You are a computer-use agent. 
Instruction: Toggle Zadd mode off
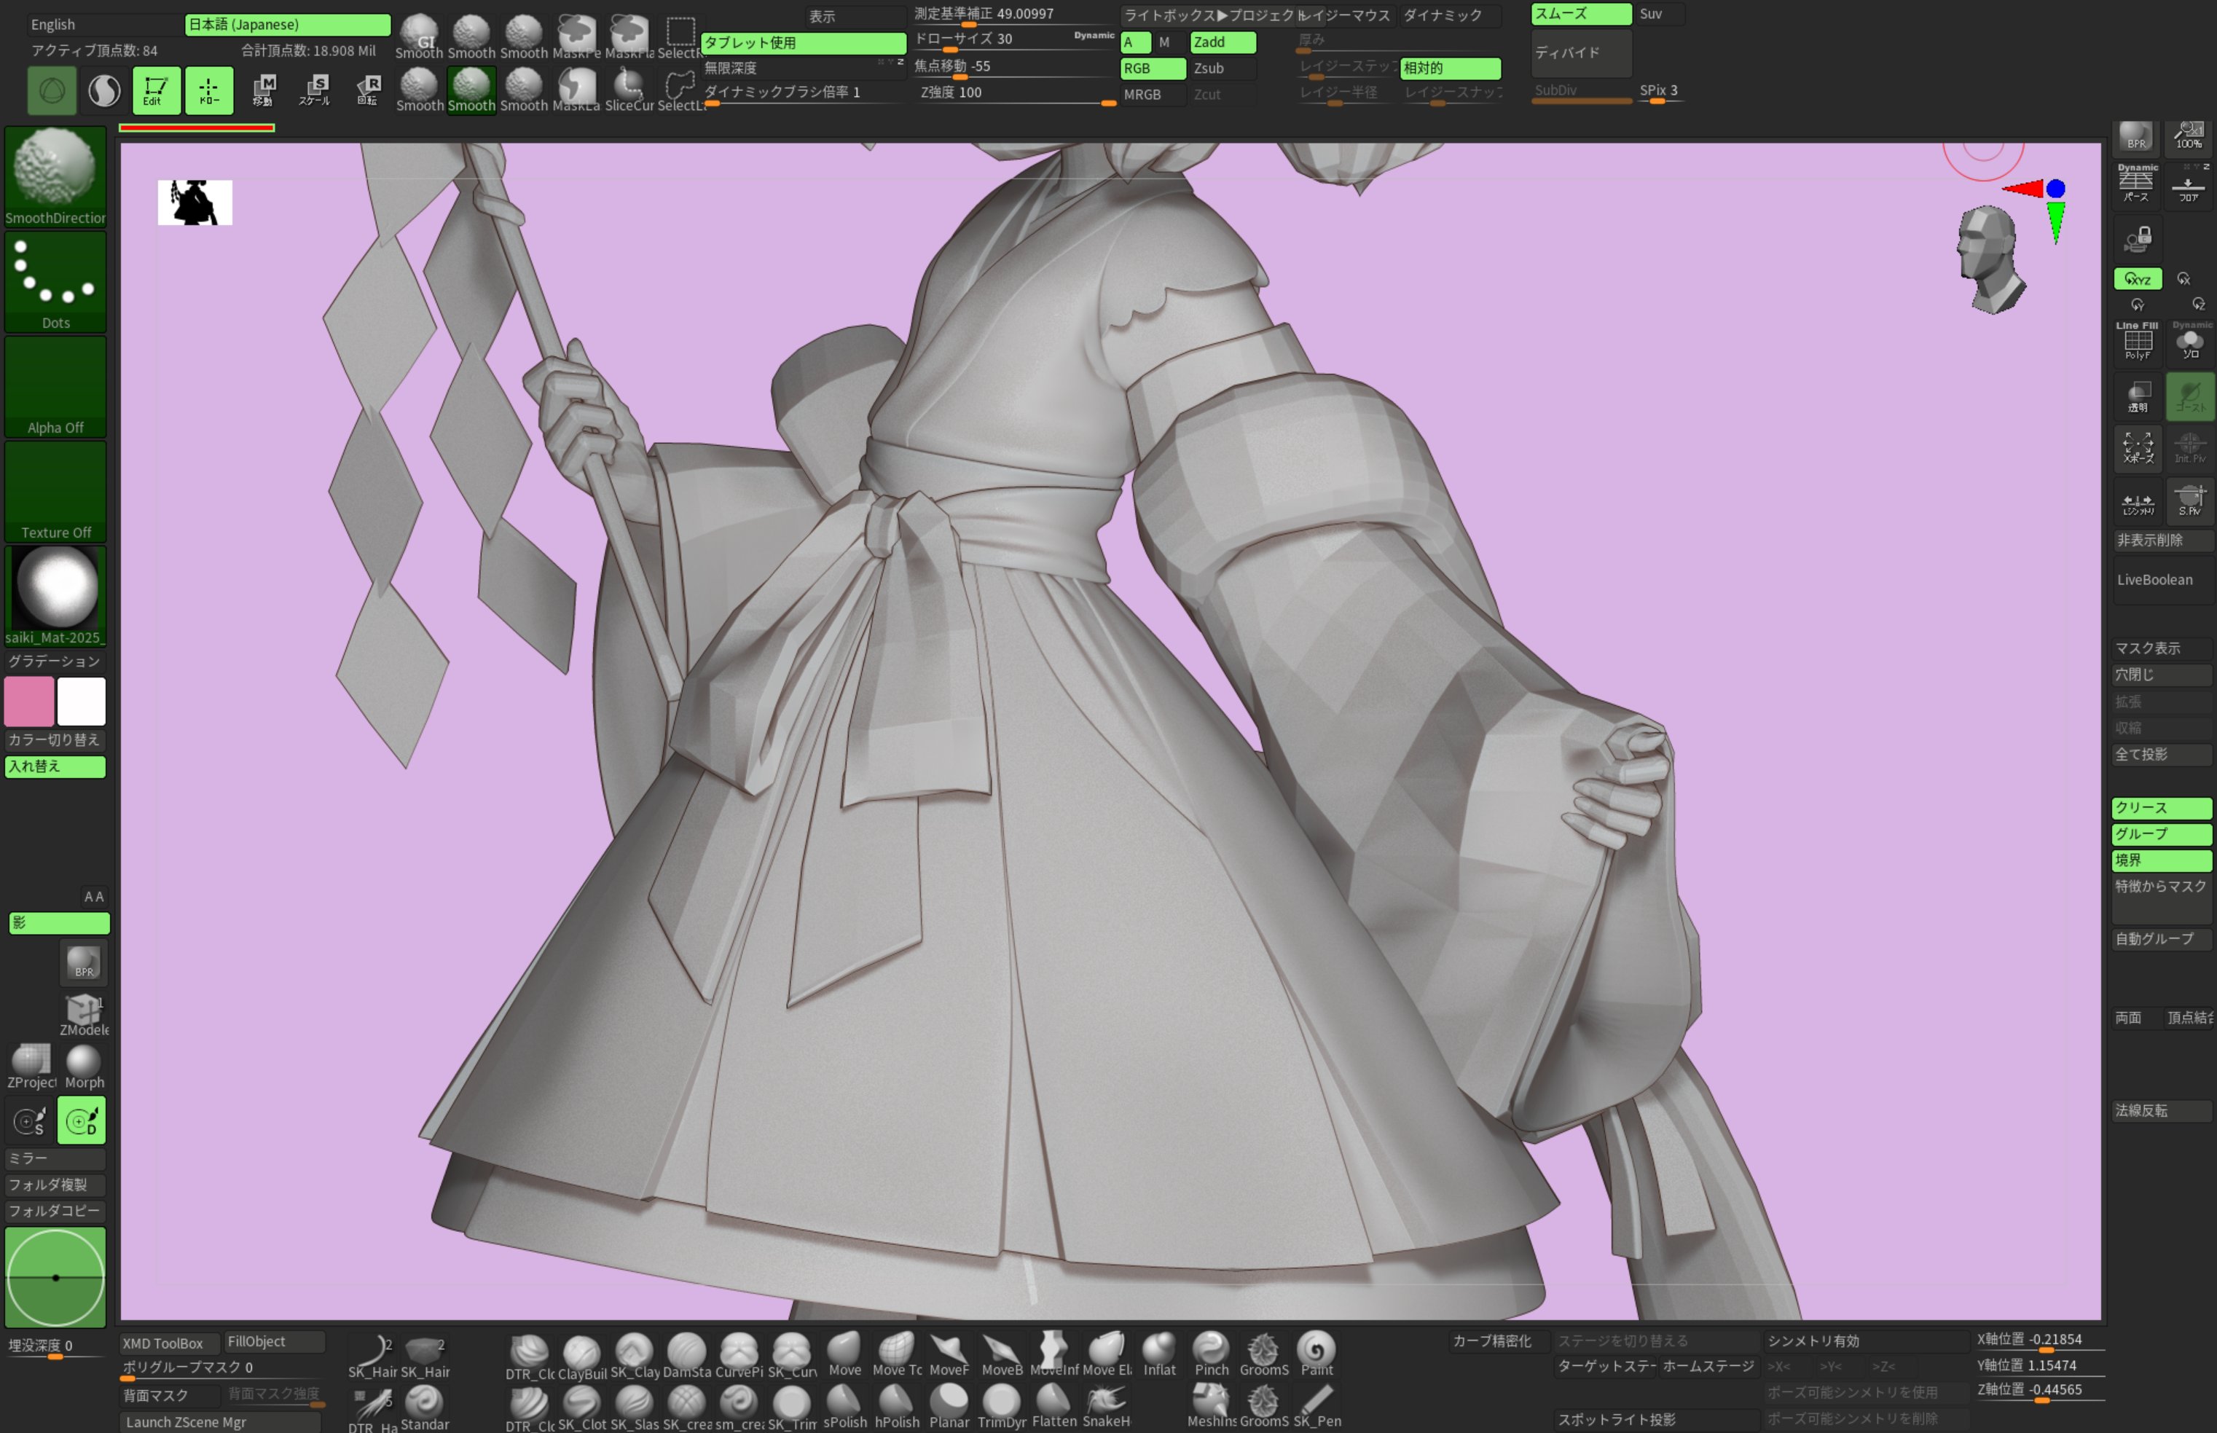[1223, 42]
